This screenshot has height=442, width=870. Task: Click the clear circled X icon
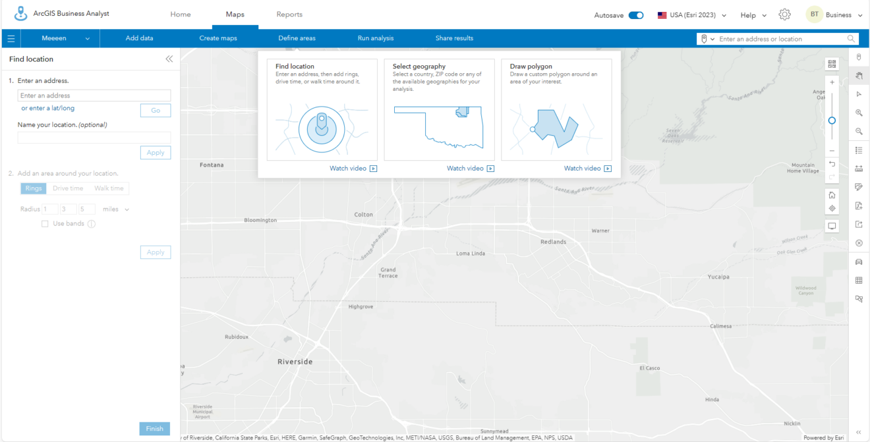[x=859, y=243]
